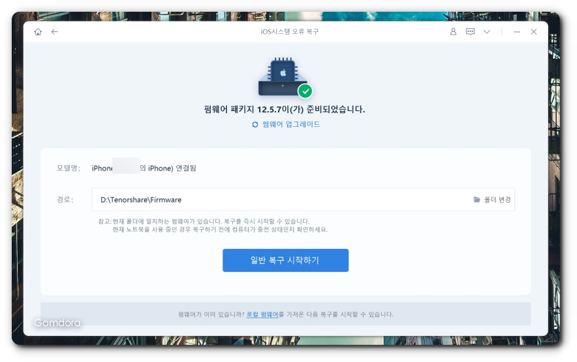Click the laptop charging reminder note line
The height and width of the screenshot is (362, 577).
[220, 229]
